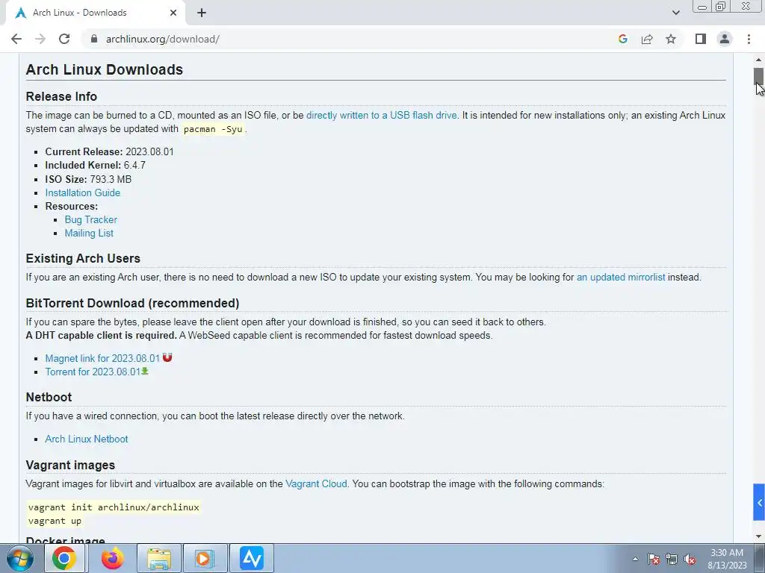Open the Chrome profile avatar
Screen dimensions: 765x573
[x=725, y=39]
